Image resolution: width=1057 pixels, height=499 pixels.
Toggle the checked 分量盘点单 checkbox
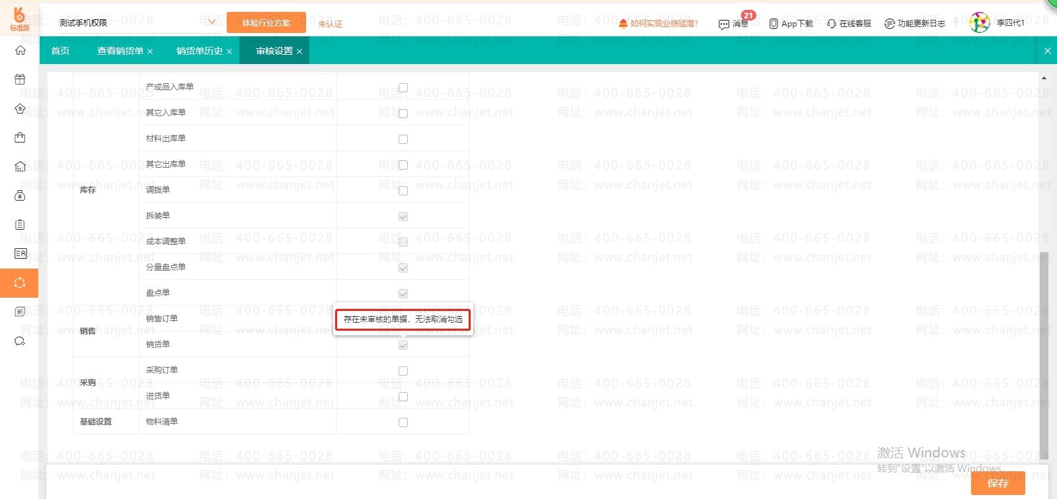(x=403, y=268)
